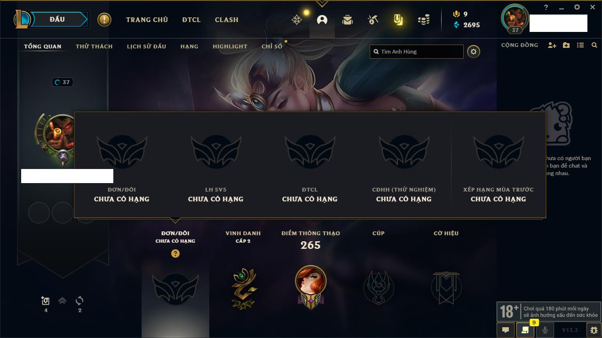Open the Clash crosshair icon
The height and width of the screenshot is (338, 602).
click(x=297, y=20)
